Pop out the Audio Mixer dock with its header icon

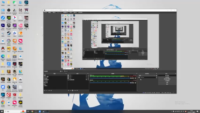(x=136, y=74)
